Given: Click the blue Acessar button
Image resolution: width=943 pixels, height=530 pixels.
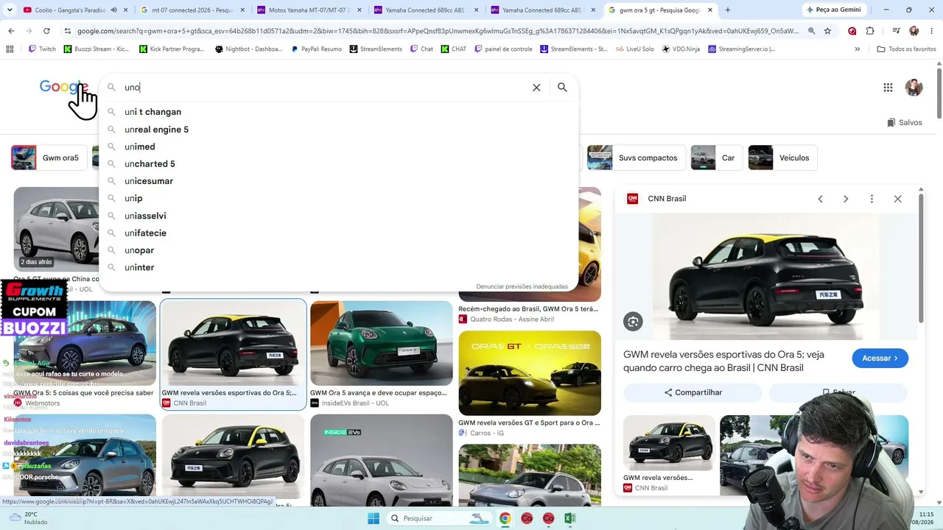Looking at the screenshot, I should [x=880, y=358].
